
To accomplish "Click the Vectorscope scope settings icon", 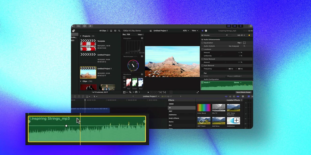I will [142, 56].
